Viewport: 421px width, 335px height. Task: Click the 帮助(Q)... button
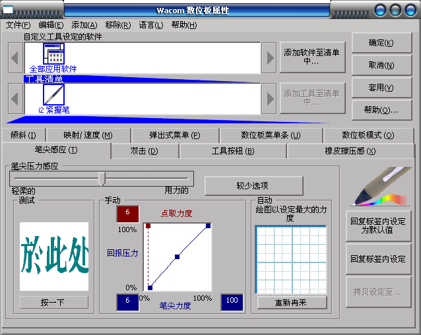click(x=381, y=109)
